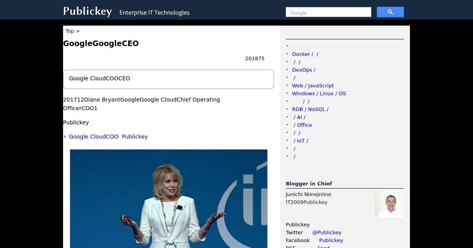The height and width of the screenshot is (248, 473).
Task: Click the Google CloudCOOCEO summary box
Action: click(x=168, y=79)
